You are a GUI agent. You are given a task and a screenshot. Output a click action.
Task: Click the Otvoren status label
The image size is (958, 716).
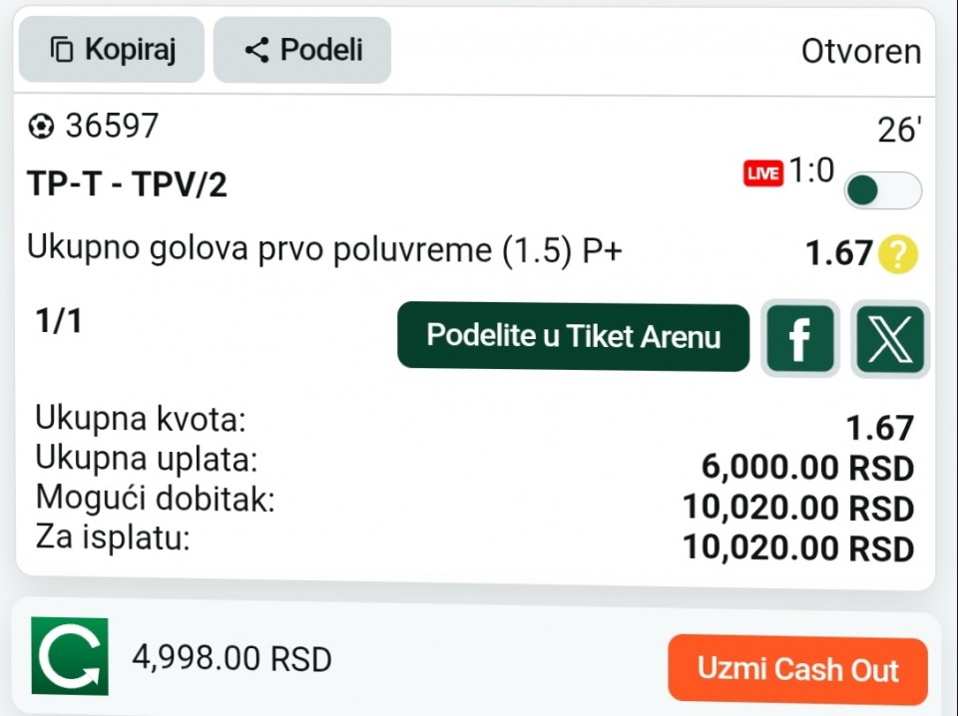pyautogui.click(x=861, y=51)
